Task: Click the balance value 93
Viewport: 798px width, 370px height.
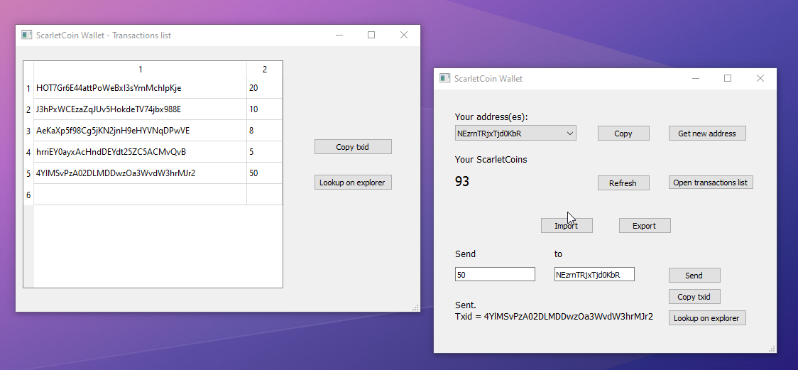Action: (462, 182)
